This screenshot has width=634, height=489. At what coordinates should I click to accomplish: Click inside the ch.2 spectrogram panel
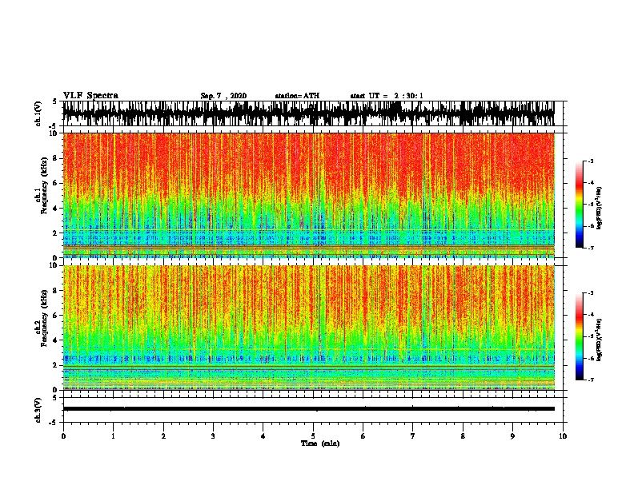point(308,328)
